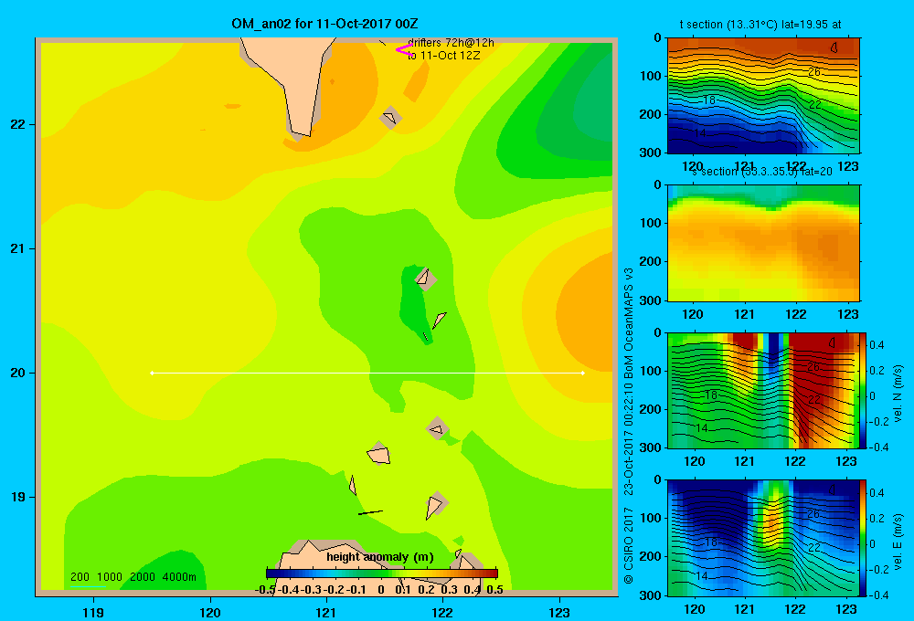This screenshot has height=621, width=914.
Task: Click latitude label 21 on main map
Action: [18, 248]
